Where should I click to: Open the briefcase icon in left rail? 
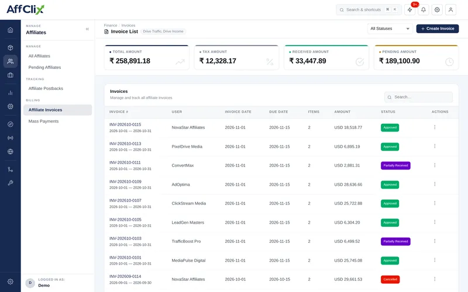pyautogui.click(x=11, y=75)
